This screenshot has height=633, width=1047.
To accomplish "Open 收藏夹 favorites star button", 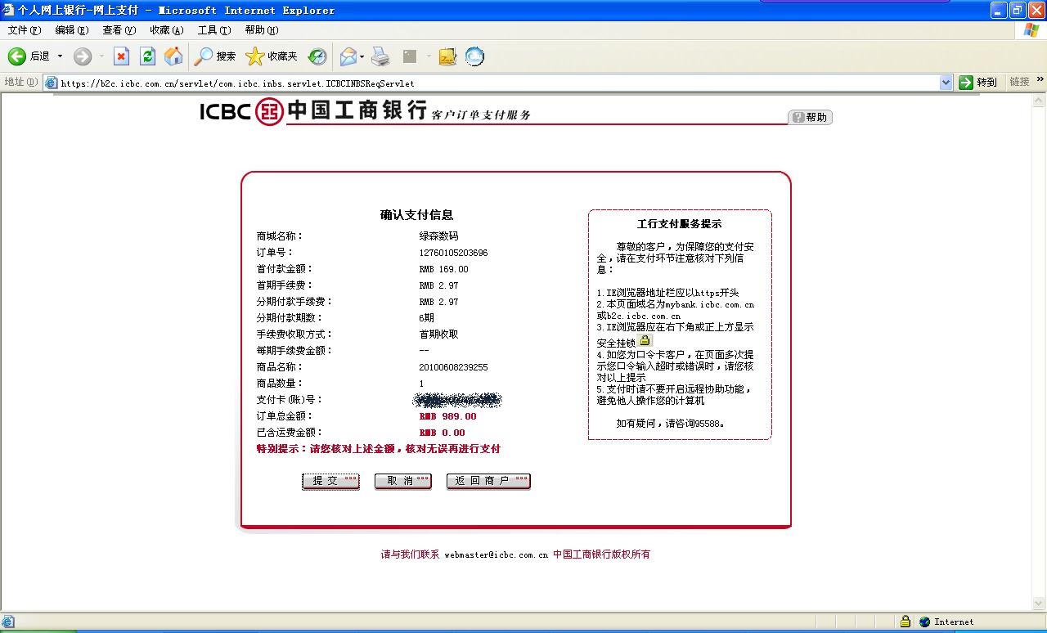I will click(272, 56).
